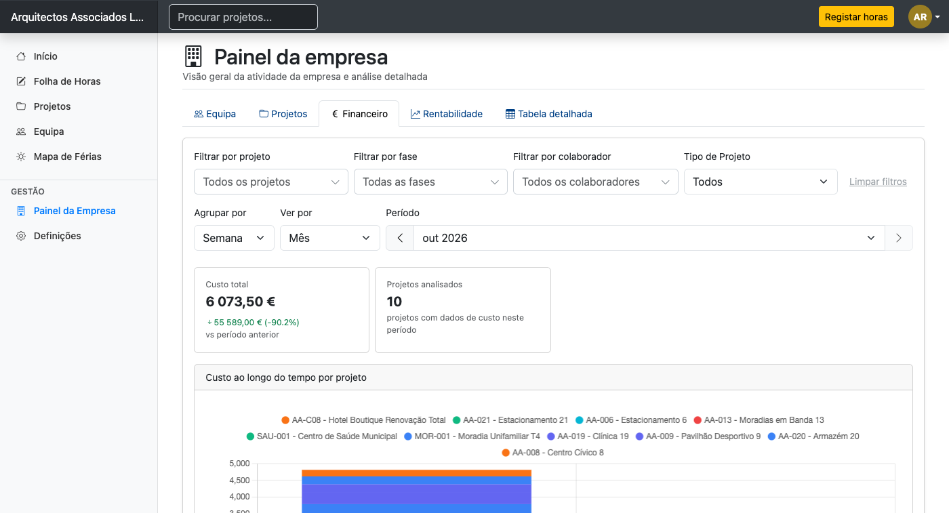Click the AR user avatar

click(x=920, y=17)
